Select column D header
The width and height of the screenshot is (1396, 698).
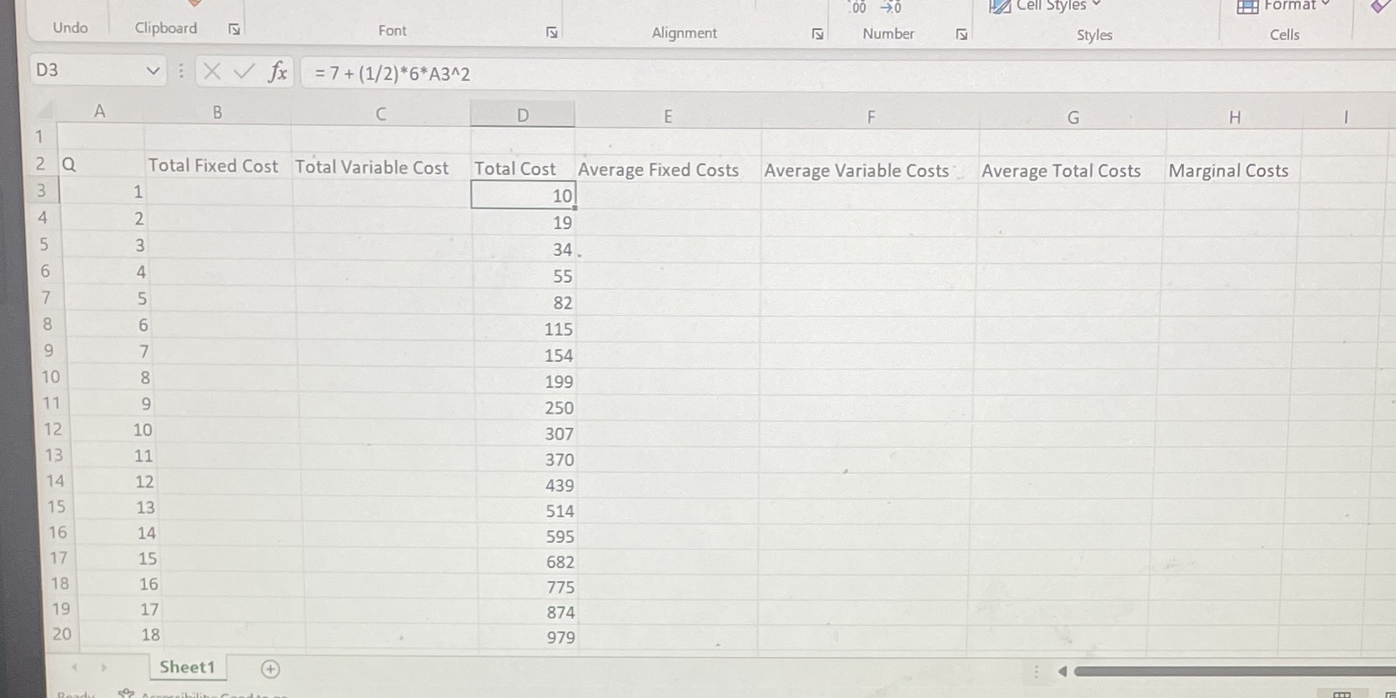pos(523,115)
